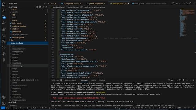Open editor more actions menu

click(x=194, y=3)
